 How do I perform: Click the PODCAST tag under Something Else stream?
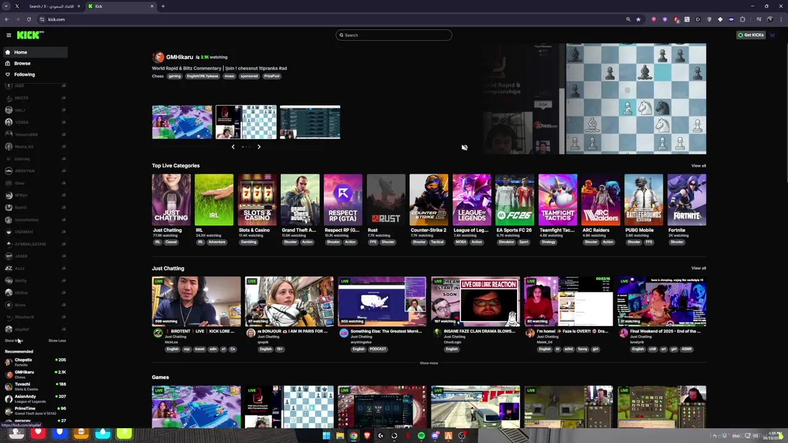point(378,349)
